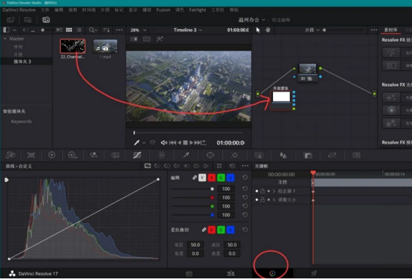The width and height of the screenshot is (412, 279).
Task: Expand the Timeline 3 dropdown
Action: tap(189, 30)
